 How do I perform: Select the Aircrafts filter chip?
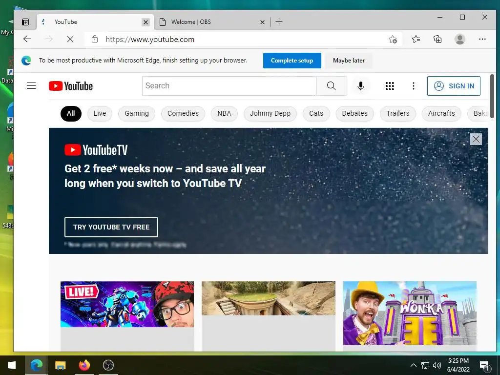click(441, 113)
